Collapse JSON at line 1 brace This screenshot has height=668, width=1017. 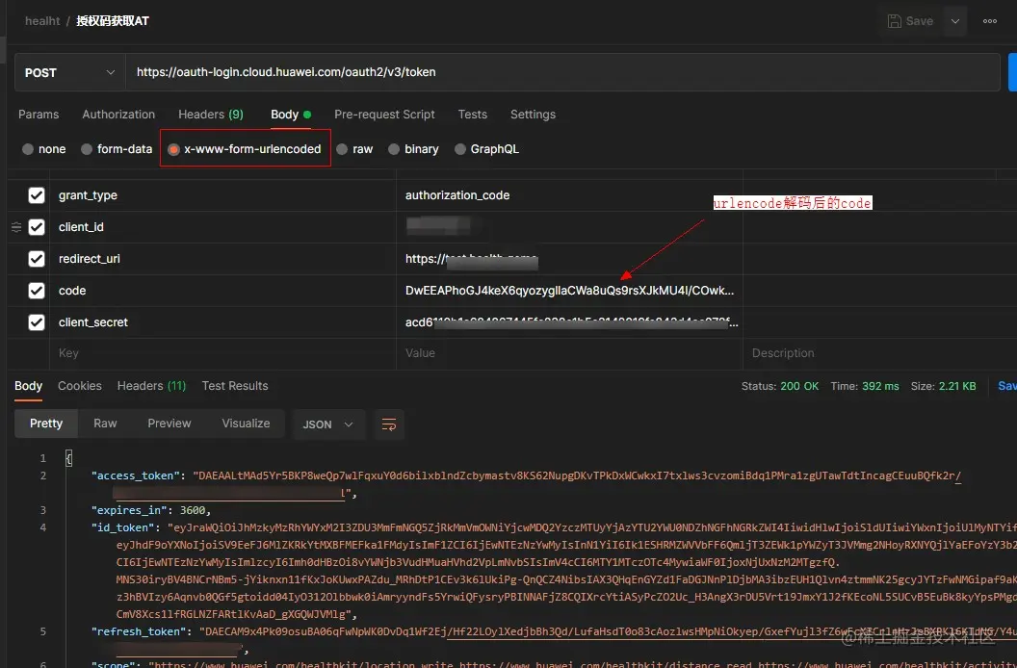[68, 458]
